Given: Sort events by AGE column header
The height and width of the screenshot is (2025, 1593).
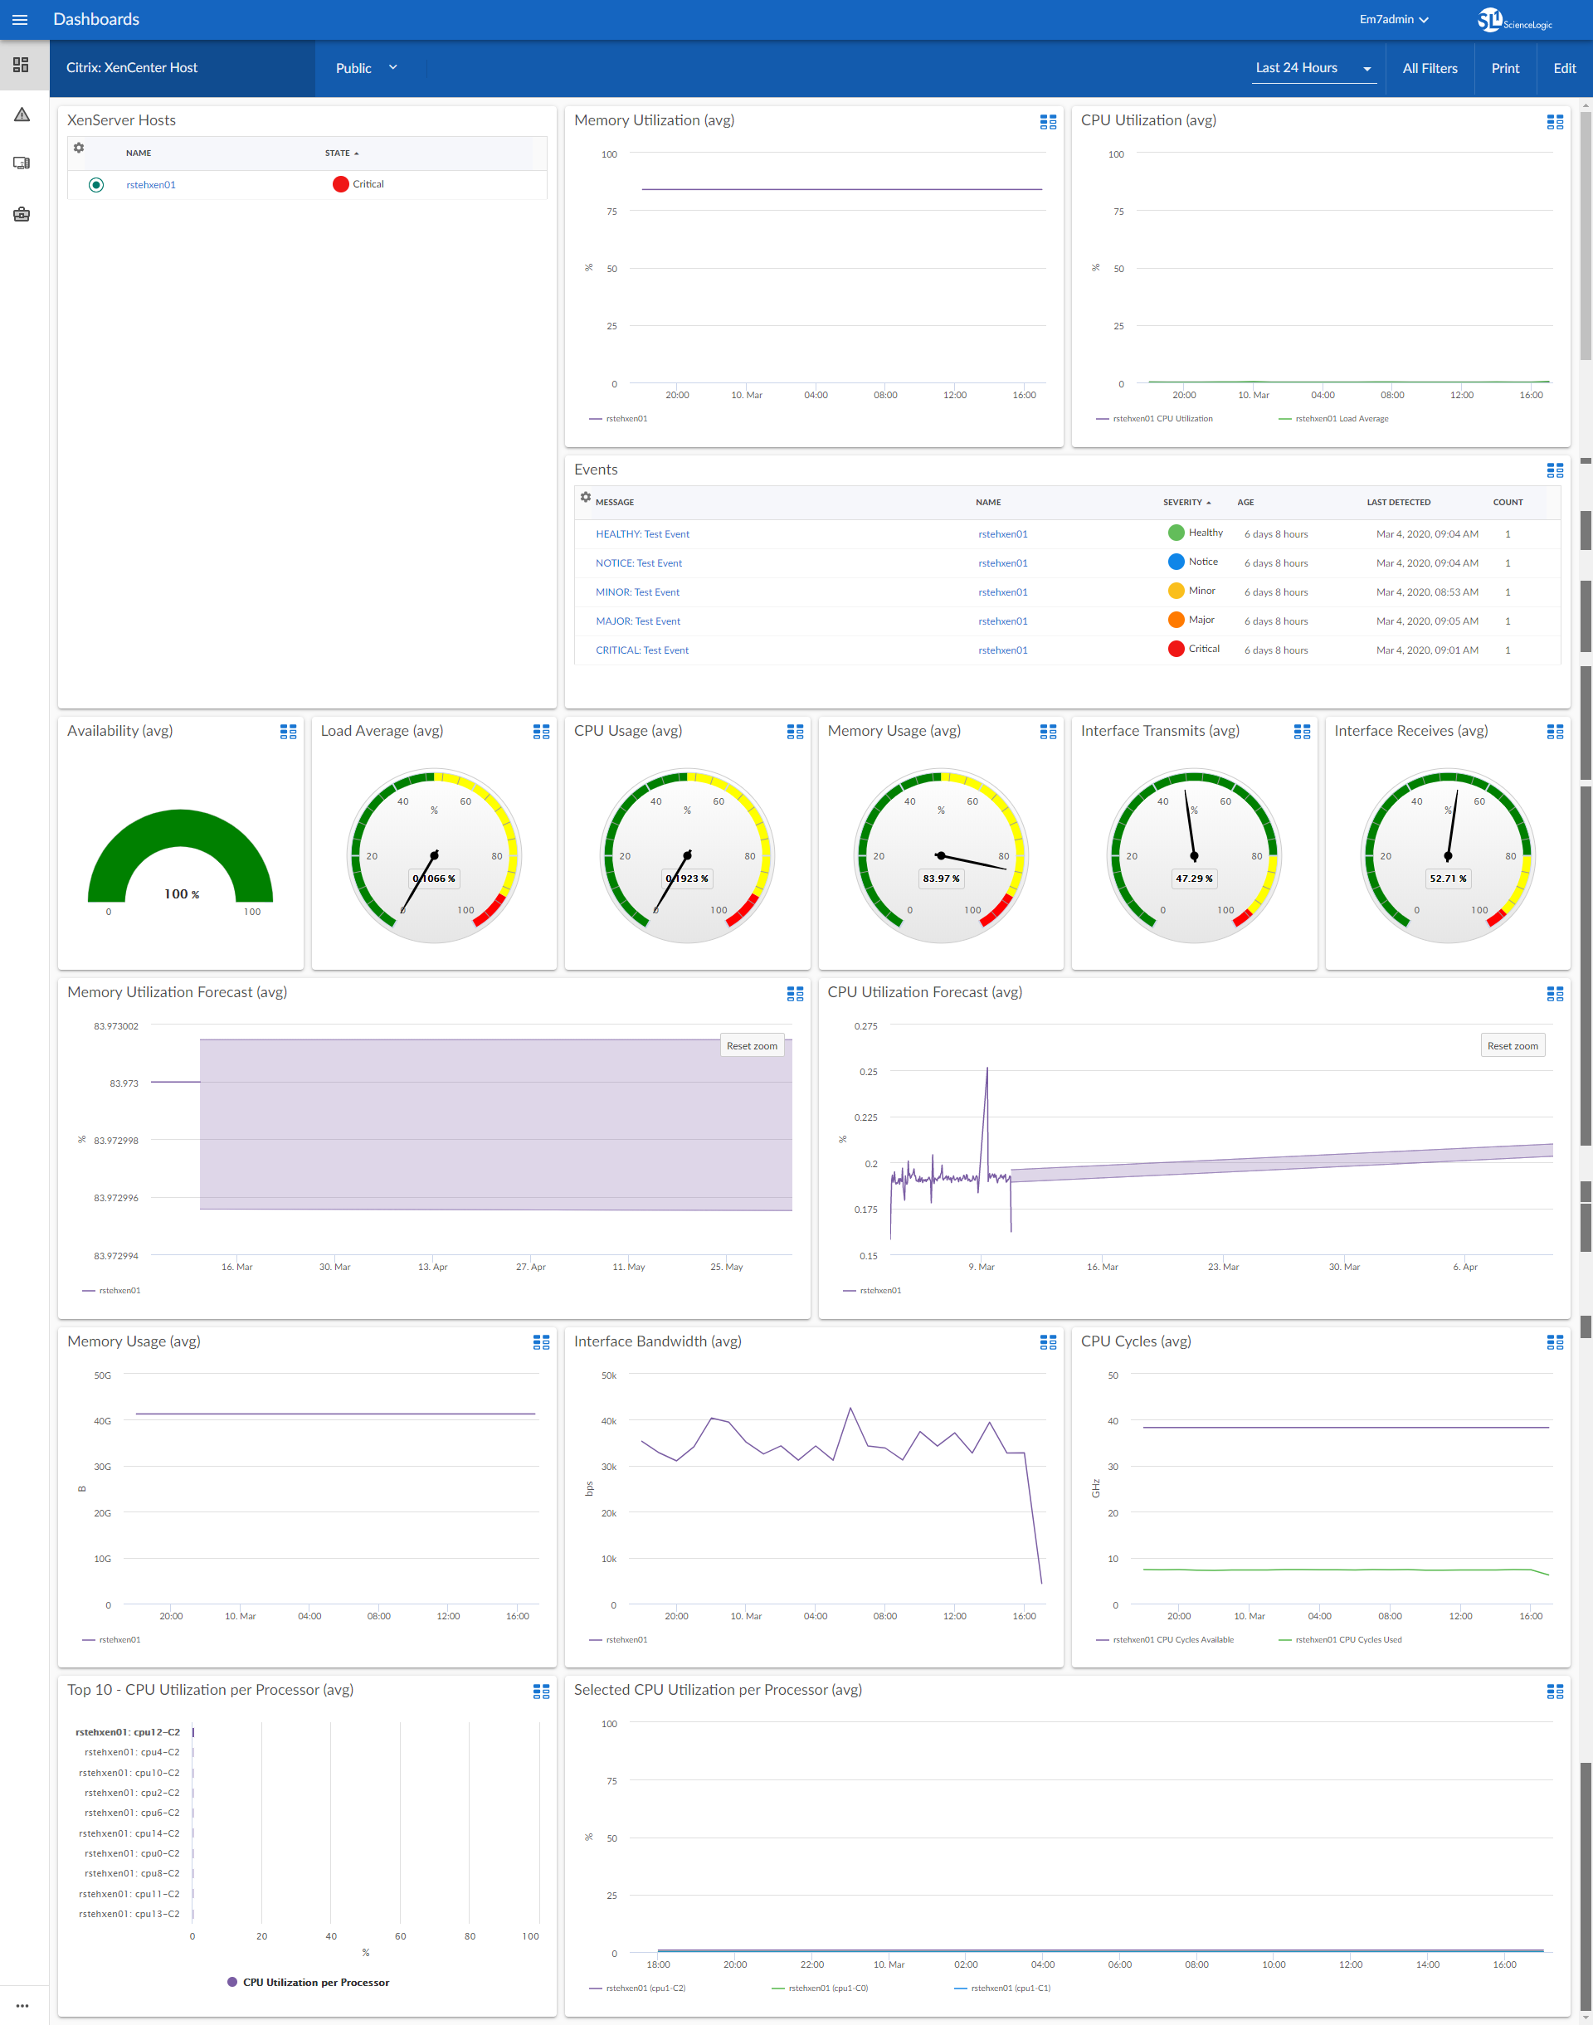Looking at the screenshot, I should click(1245, 503).
